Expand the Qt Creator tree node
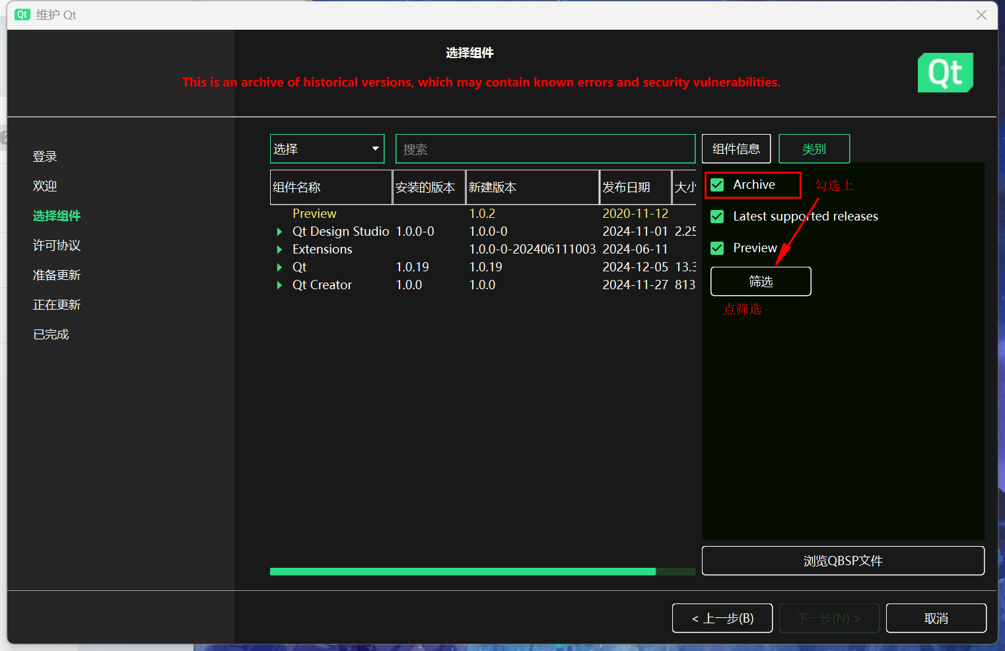Image resolution: width=1005 pixels, height=651 pixels. pyautogui.click(x=279, y=285)
